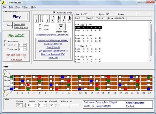Click green marker at fret 3, bottom string

[28, 89]
